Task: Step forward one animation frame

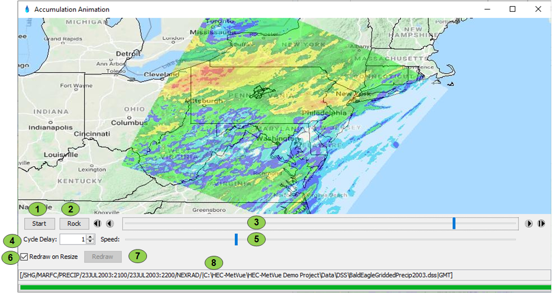Action: [x=529, y=224]
